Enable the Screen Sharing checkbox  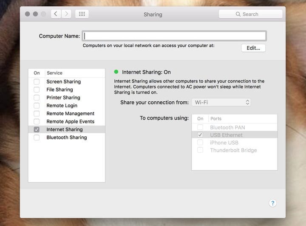[x=37, y=82]
